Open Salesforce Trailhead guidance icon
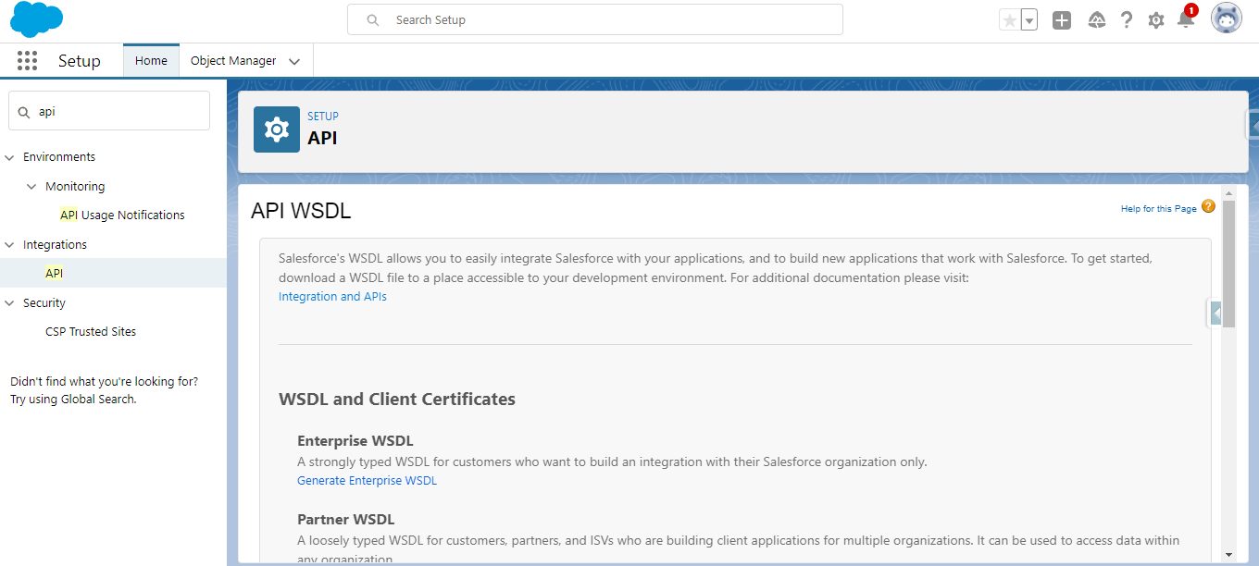Image resolution: width=1259 pixels, height=566 pixels. click(x=1097, y=20)
